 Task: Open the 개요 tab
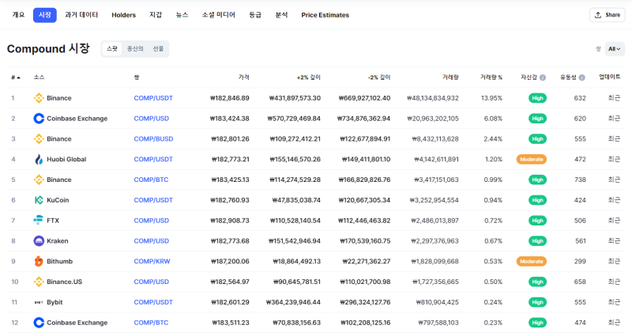tap(18, 15)
